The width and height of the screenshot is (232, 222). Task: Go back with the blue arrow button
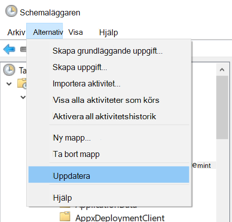[9, 49]
